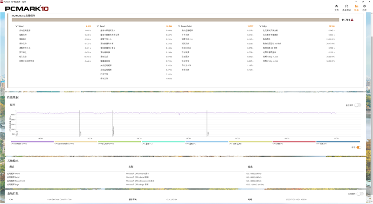Collapse the Word results section

point(17,26)
